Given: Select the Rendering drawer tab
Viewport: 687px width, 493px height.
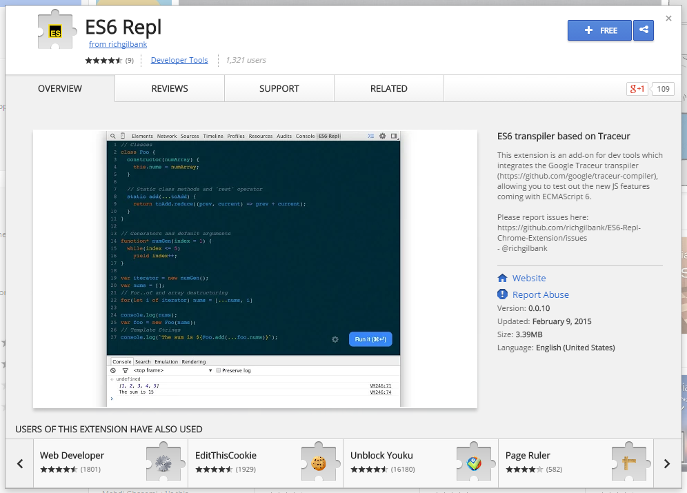Looking at the screenshot, I should [194, 362].
